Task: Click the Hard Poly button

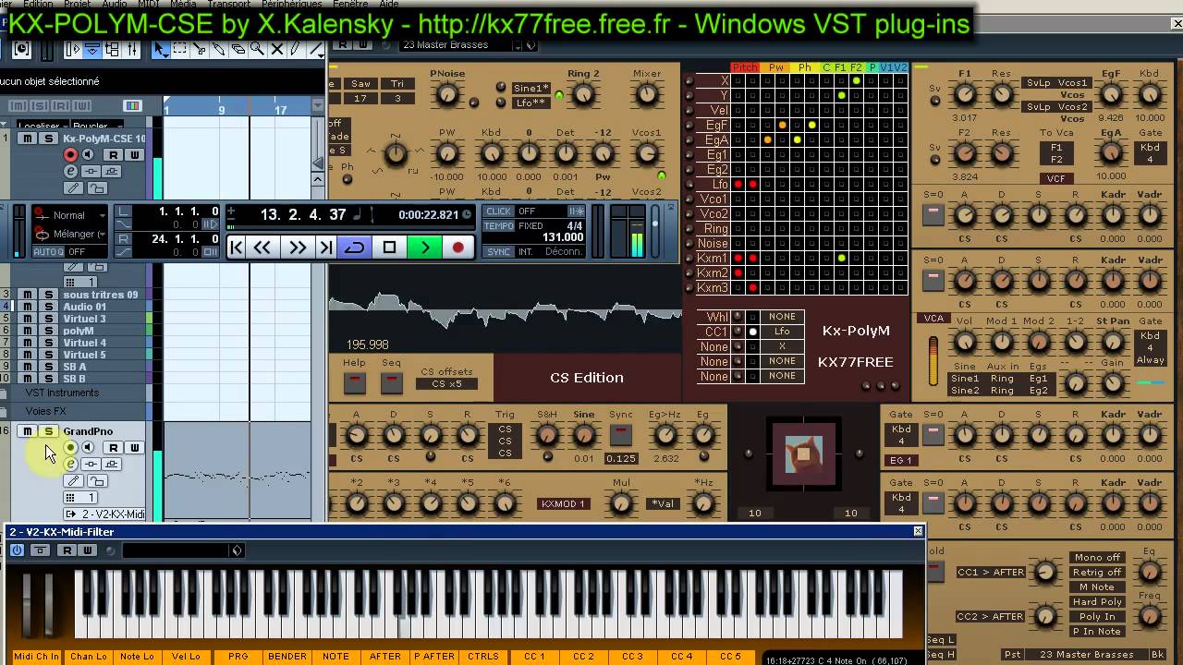Action: [x=1097, y=602]
